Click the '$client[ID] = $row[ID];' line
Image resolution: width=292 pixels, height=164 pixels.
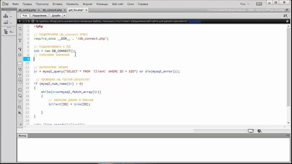(x=69, y=104)
